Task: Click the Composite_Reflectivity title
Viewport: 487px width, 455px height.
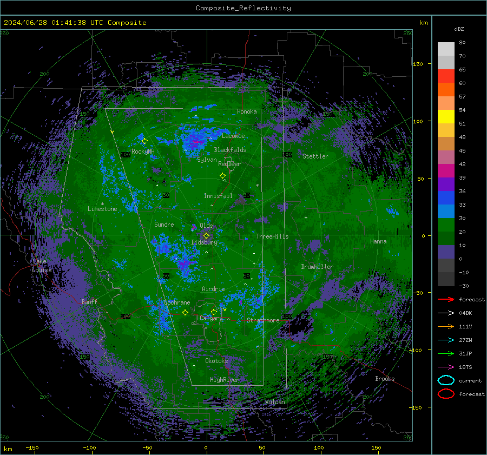Action: (243, 8)
